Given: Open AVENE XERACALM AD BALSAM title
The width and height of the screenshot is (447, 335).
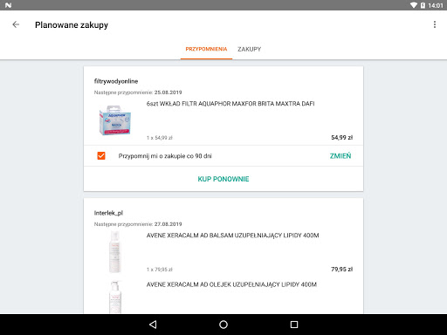Looking at the screenshot, I should click(x=232, y=236).
